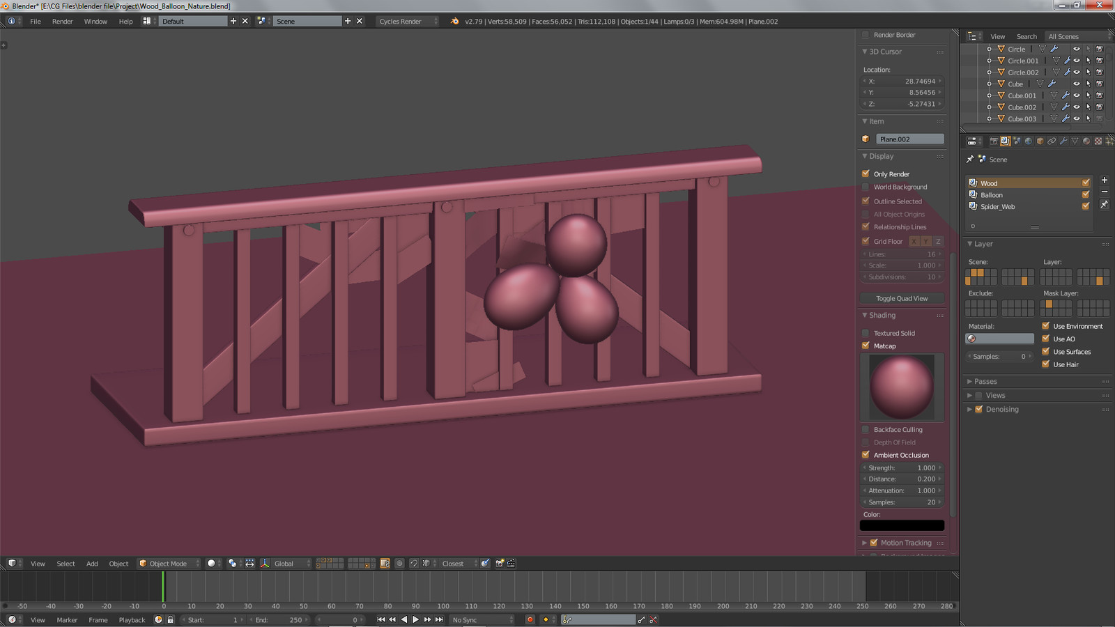Open the timeline Playback menu
The height and width of the screenshot is (627, 1115).
coord(132,619)
